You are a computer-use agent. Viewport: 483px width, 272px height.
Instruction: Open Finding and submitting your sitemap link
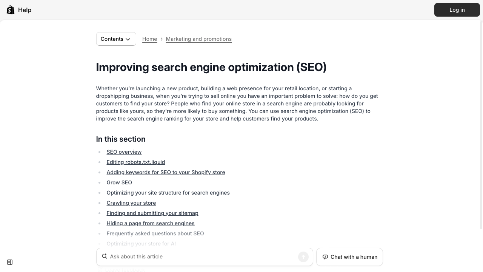point(152,213)
